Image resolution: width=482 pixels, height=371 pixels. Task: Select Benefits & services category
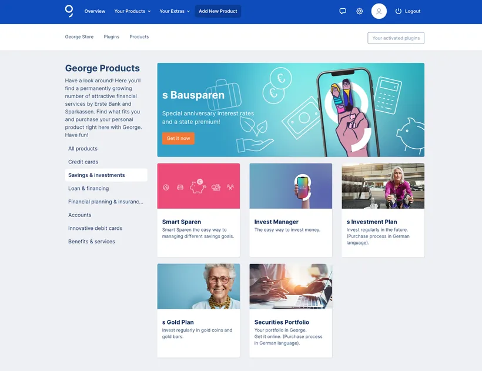point(92,241)
